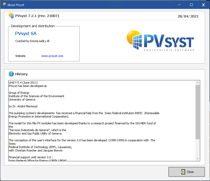Screen dimensions: 210x181
Task: Click 'Financial support until version 3.0' line
Action: (31, 157)
